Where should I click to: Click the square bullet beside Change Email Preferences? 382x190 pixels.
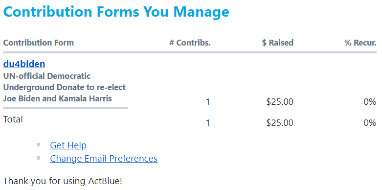[x=38, y=158]
